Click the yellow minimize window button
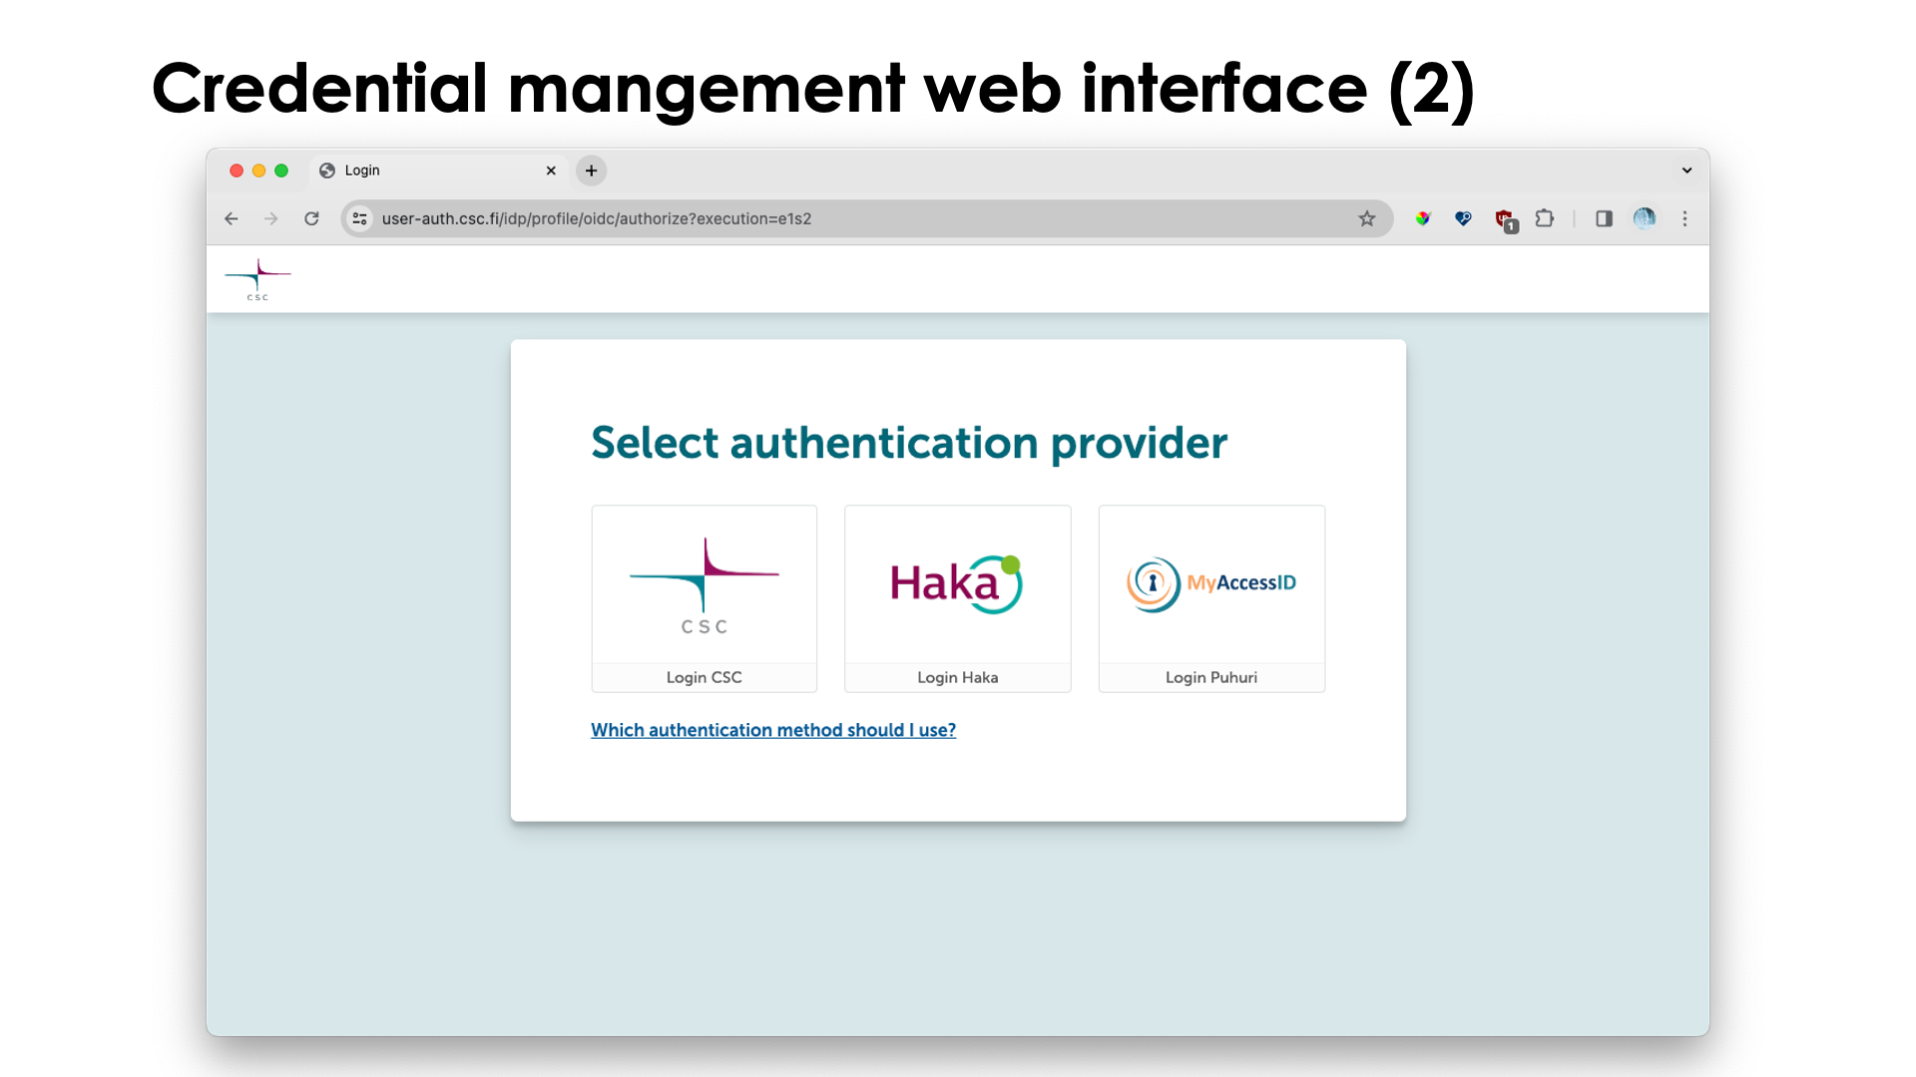 pyautogui.click(x=259, y=171)
